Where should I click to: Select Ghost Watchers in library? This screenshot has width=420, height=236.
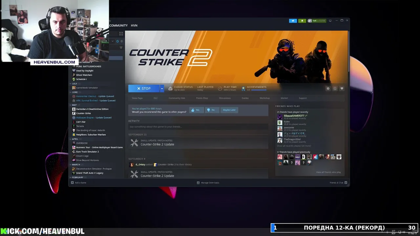(84, 75)
